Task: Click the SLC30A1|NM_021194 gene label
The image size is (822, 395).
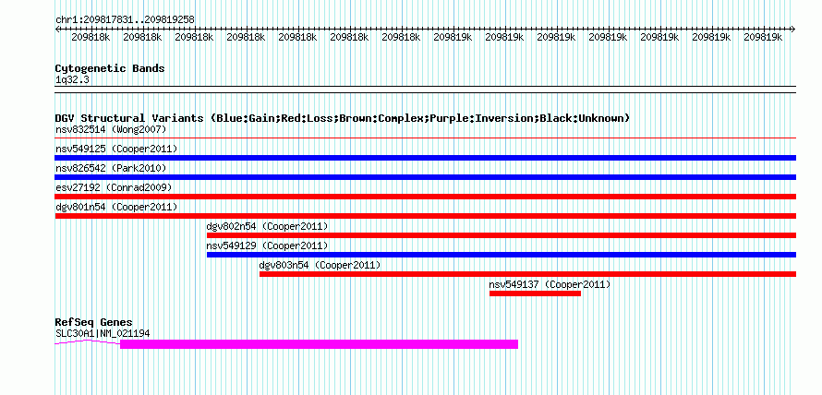Action: point(103,333)
